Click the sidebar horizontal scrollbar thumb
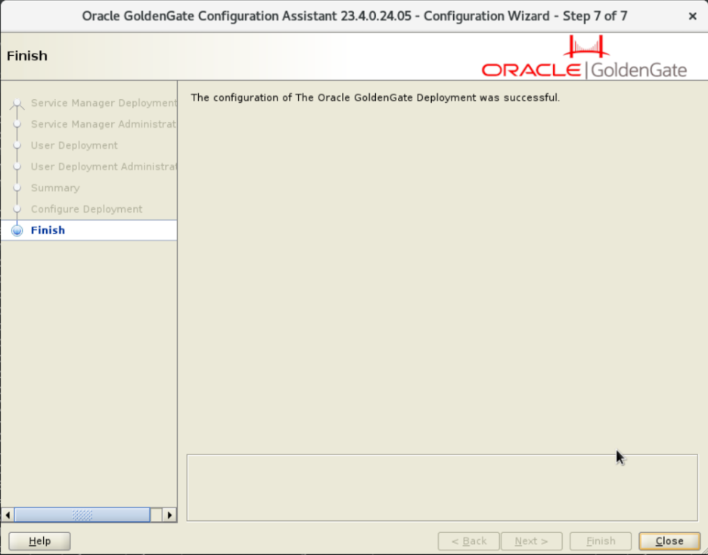Image resolution: width=708 pixels, height=555 pixels. tap(82, 515)
